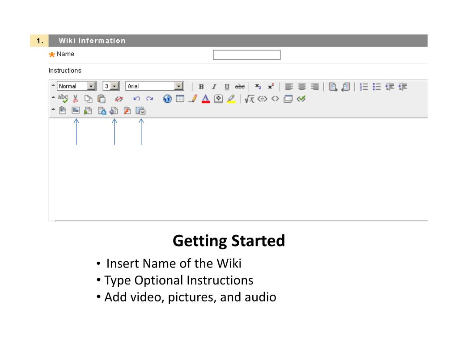Viewport: 458px width, 343px height.
Task: Insert a table using the grid icon
Action: click(180, 99)
